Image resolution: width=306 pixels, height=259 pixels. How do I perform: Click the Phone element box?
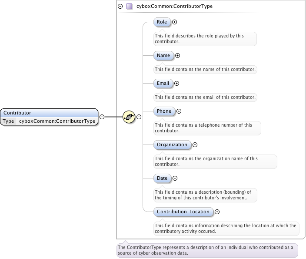coord(164,111)
